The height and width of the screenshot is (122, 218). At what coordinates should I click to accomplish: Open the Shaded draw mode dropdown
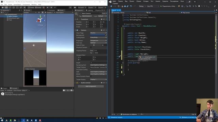pyautogui.click(x=30, y=13)
